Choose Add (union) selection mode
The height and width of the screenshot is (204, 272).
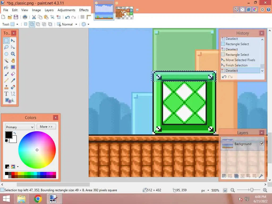coord(32,24)
